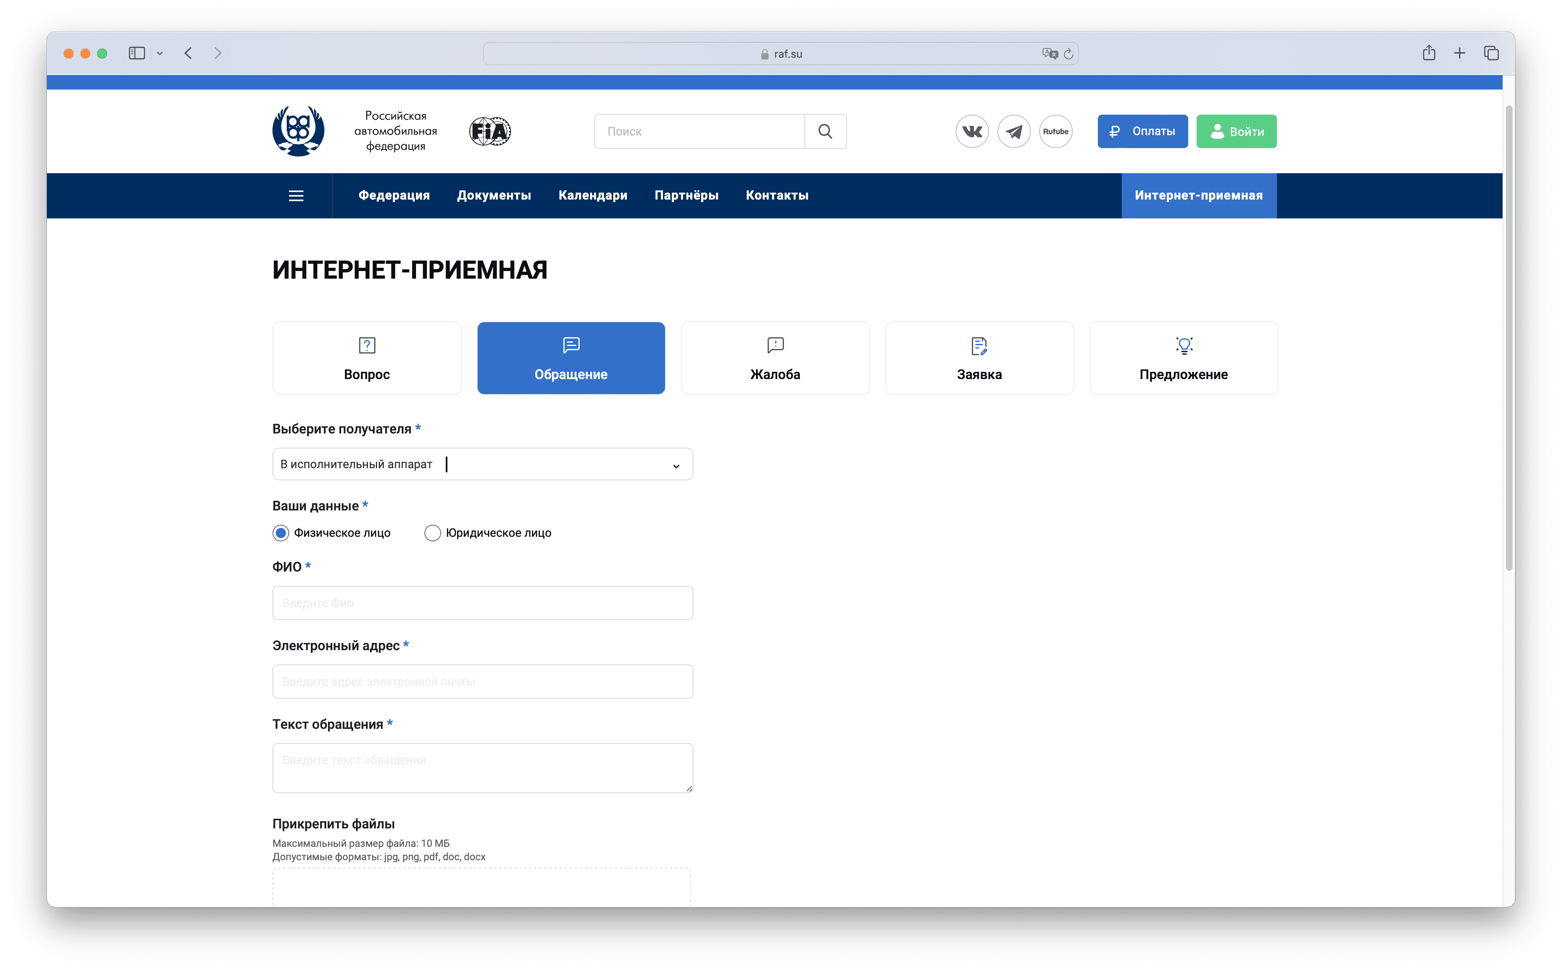The width and height of the screenshot is (1562, 969).
Task: Open the Партнёры menu item
Action: [686, 195]
